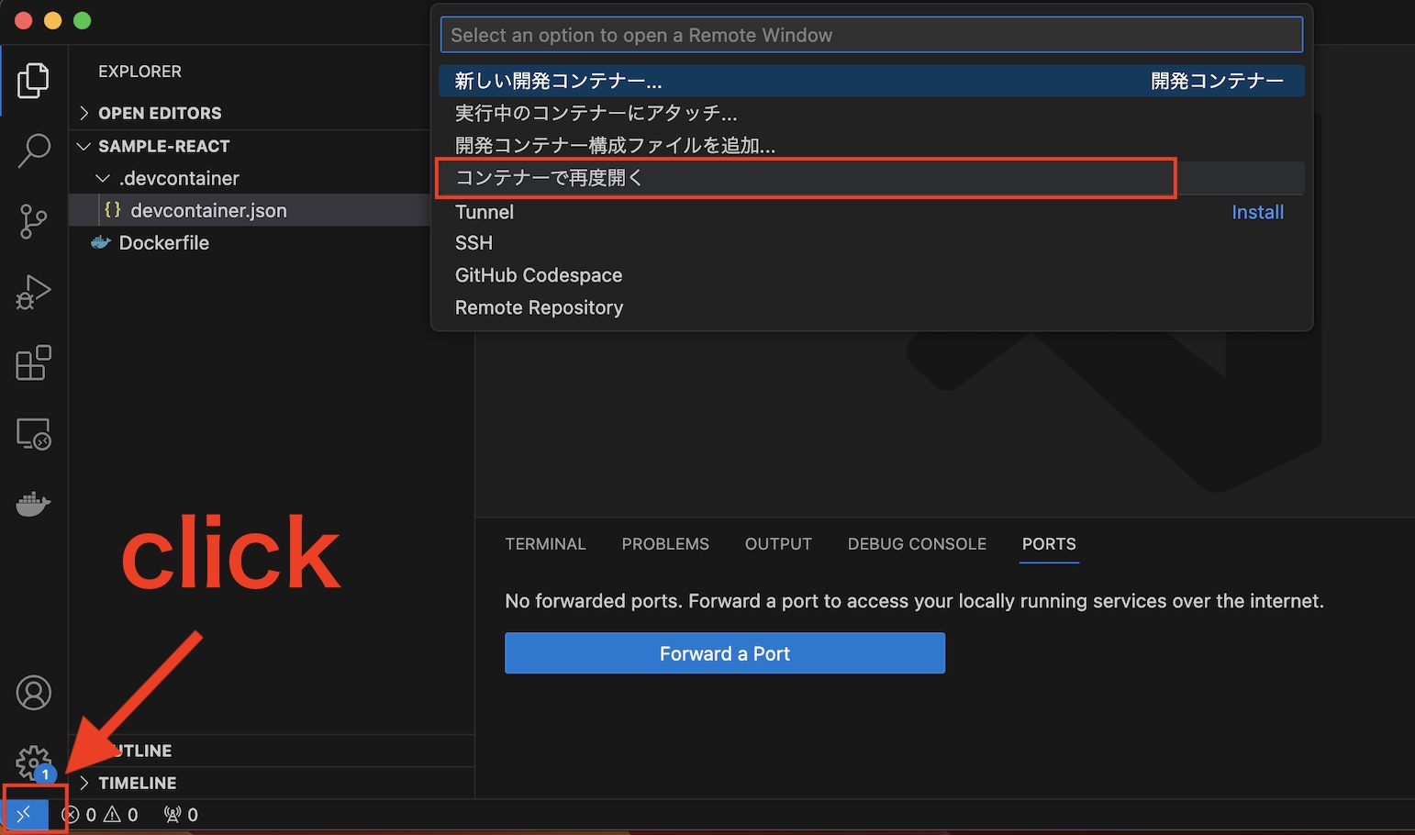The height and width of the screenshot is (835, 1415).
Task: Switch to the PROBLEMS panel tab
Action: coord(665,544)
